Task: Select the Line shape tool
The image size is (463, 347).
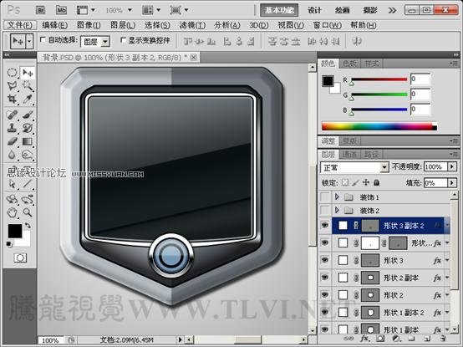Action: point(28,184)
